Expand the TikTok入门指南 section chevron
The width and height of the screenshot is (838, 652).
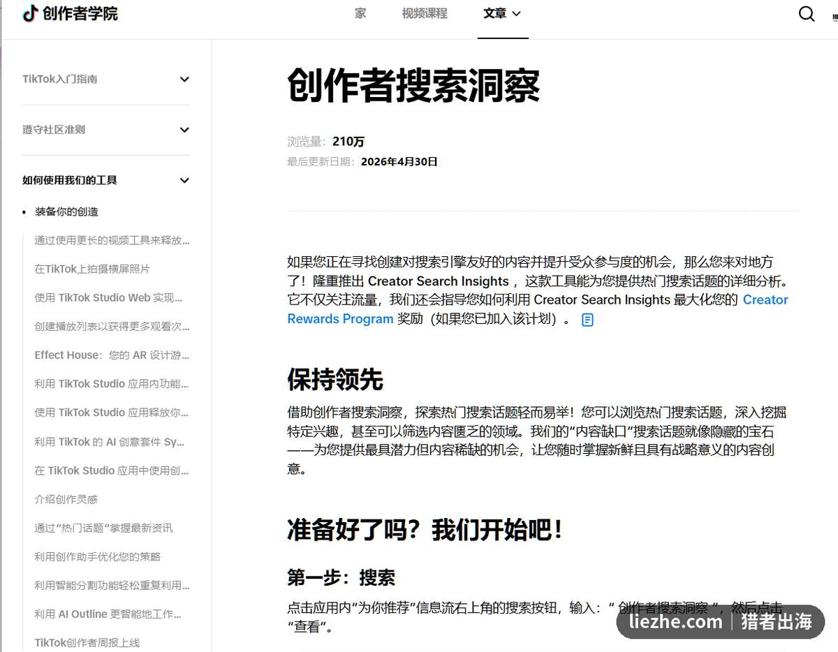[184, 80]
